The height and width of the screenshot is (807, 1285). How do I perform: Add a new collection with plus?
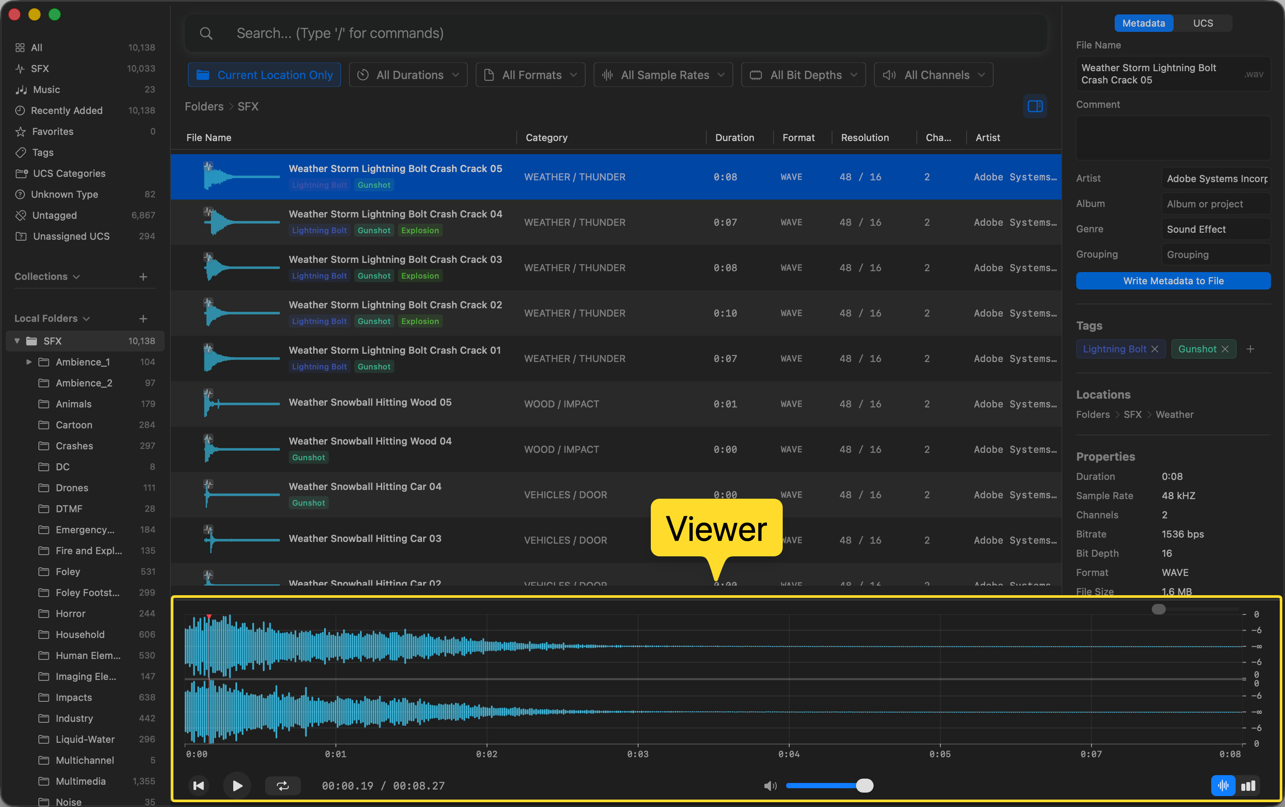143,276
